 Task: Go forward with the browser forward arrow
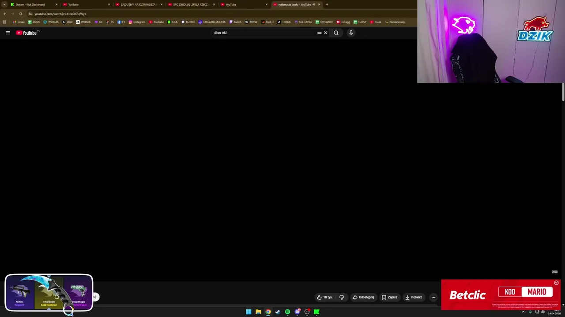click(x=12, y=14)
